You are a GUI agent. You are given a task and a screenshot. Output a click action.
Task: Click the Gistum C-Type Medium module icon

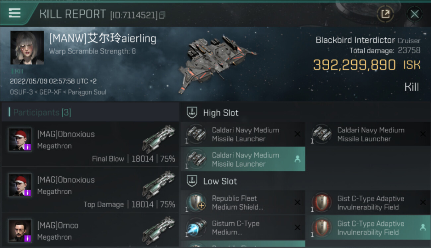196,227
